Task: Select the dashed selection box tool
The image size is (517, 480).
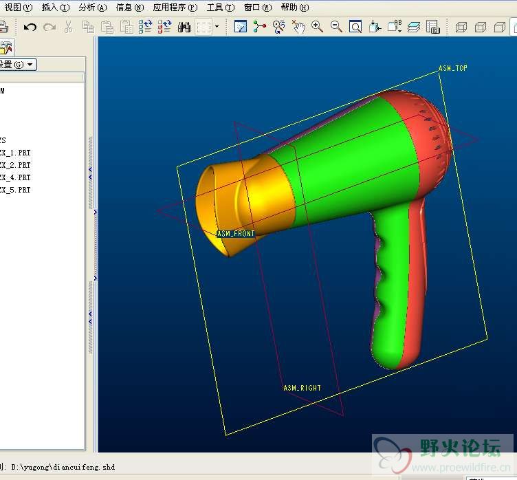Action: (x=203, y=27)
